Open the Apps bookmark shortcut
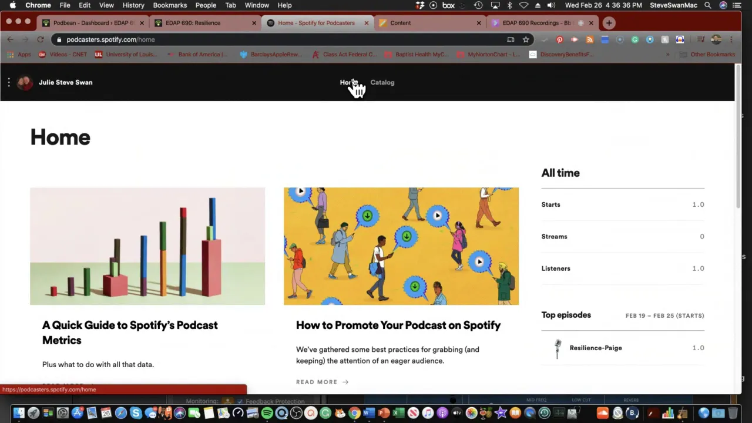Image resolution: width=752 pixels, height=423 pixels. (19, 54)
